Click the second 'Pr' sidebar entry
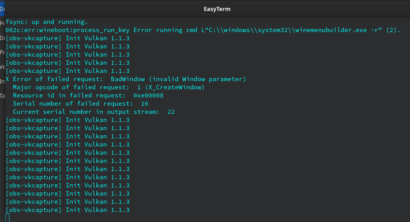Viewport: 410px width, 222px height. tap(2, 53)
